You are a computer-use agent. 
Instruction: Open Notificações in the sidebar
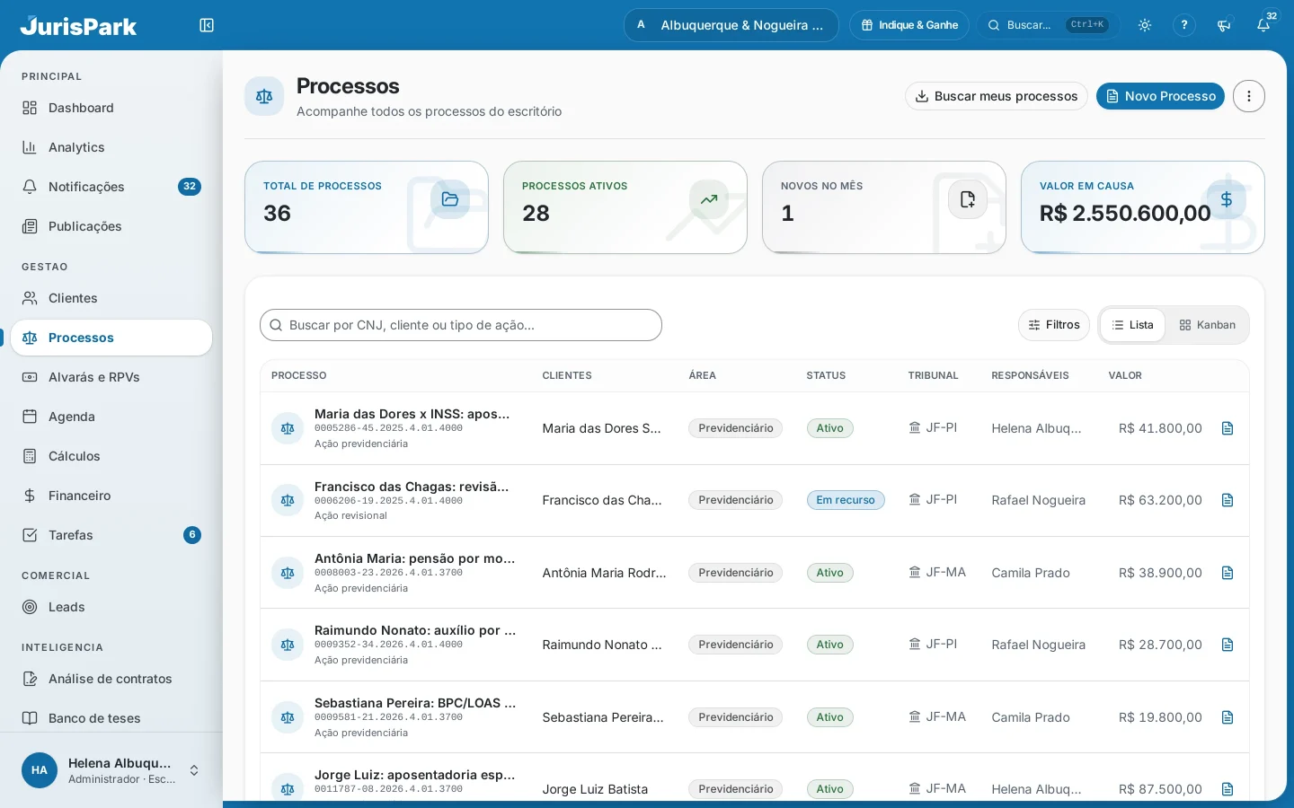[111, 187]
